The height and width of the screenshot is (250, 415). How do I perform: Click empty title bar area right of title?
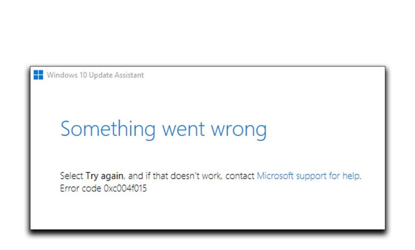point(266,75)
